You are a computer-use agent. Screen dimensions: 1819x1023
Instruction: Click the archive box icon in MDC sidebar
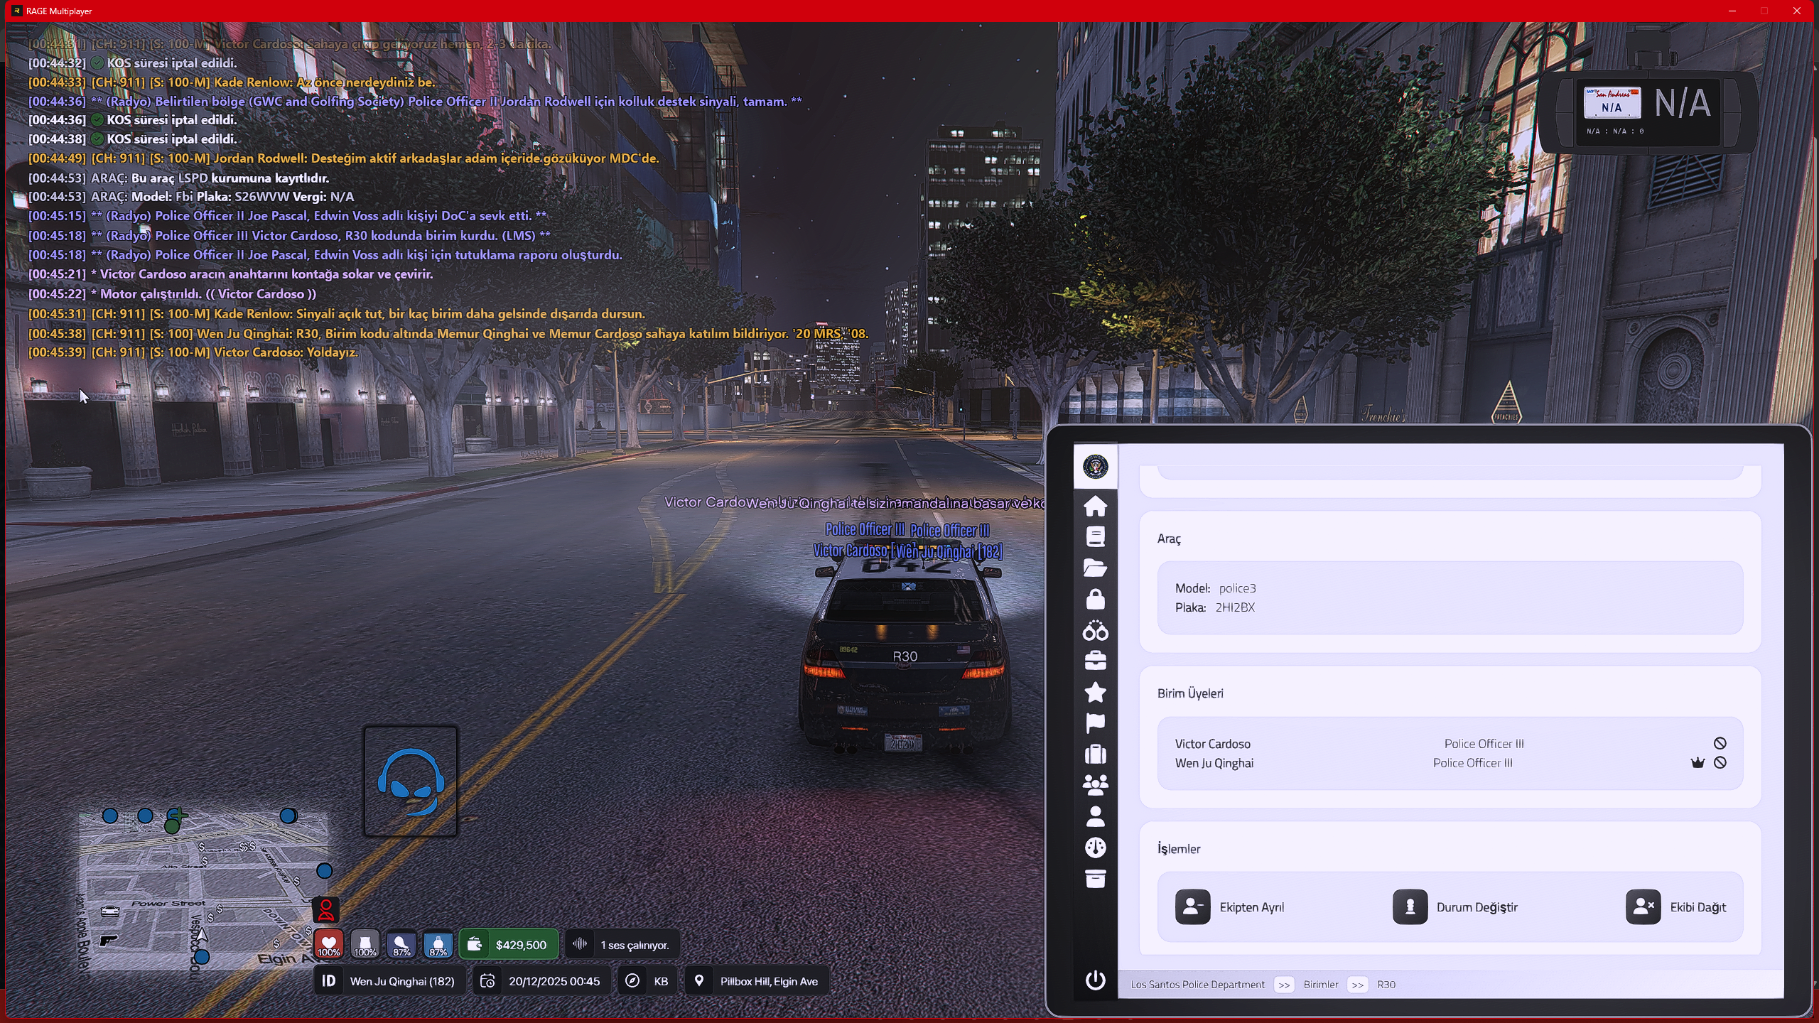coord(1095,879)
